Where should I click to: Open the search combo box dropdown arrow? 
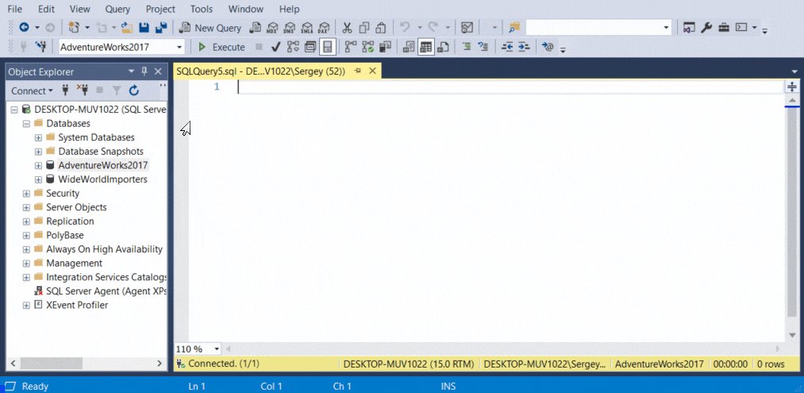click(x=667, y=28)
